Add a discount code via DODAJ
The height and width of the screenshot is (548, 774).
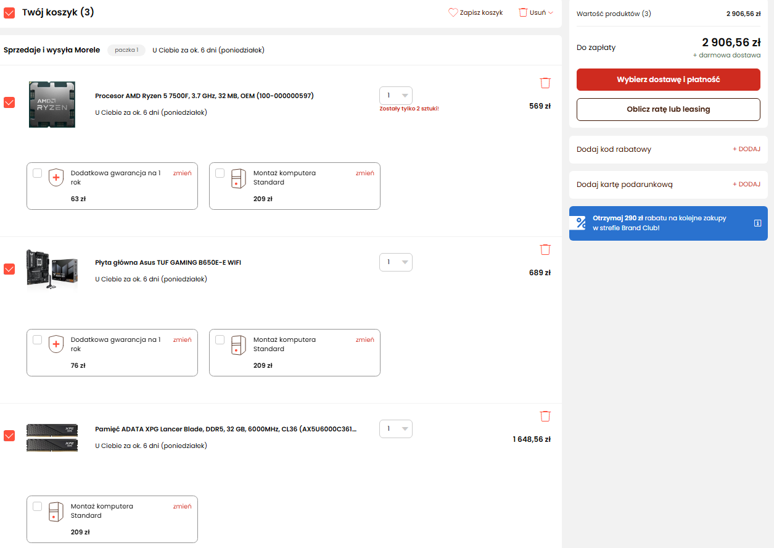pyautogui.click(x=746, y=149)
